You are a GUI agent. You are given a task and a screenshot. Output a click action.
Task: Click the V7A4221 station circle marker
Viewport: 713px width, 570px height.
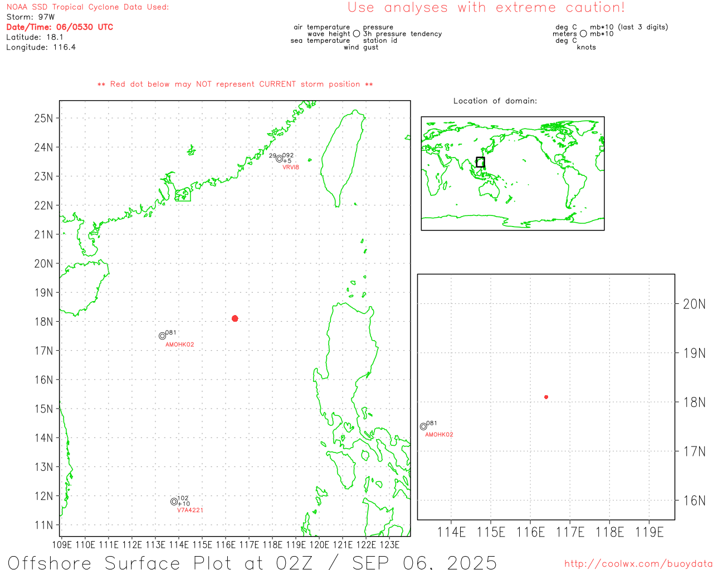click(x=174, y=502)
